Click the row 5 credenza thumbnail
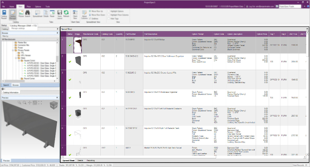 coord(78,115)
